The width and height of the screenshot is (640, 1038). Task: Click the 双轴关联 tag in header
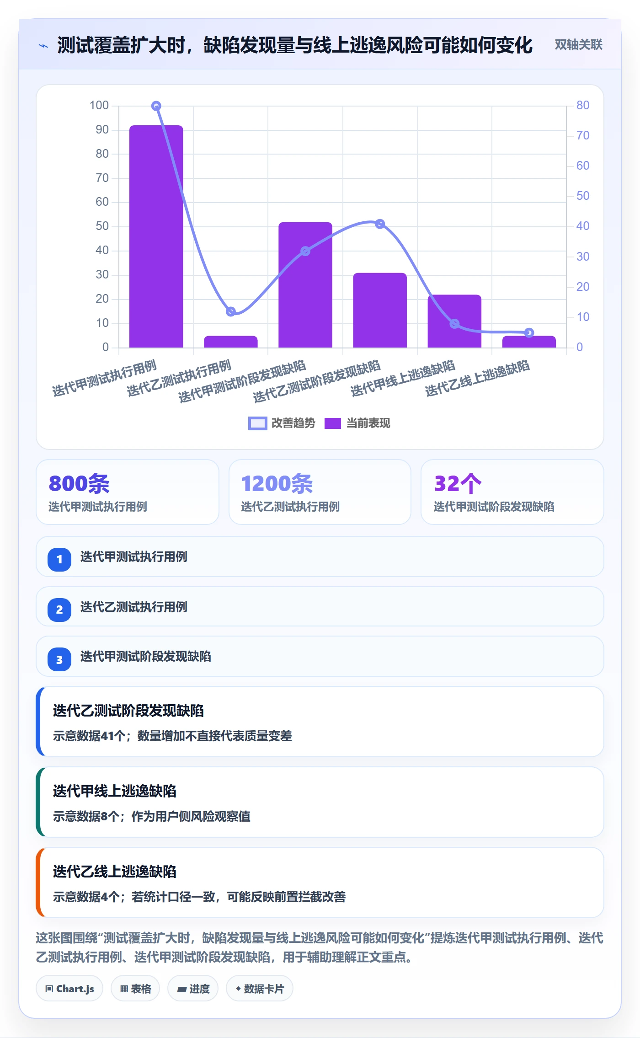tap(578, 45)
